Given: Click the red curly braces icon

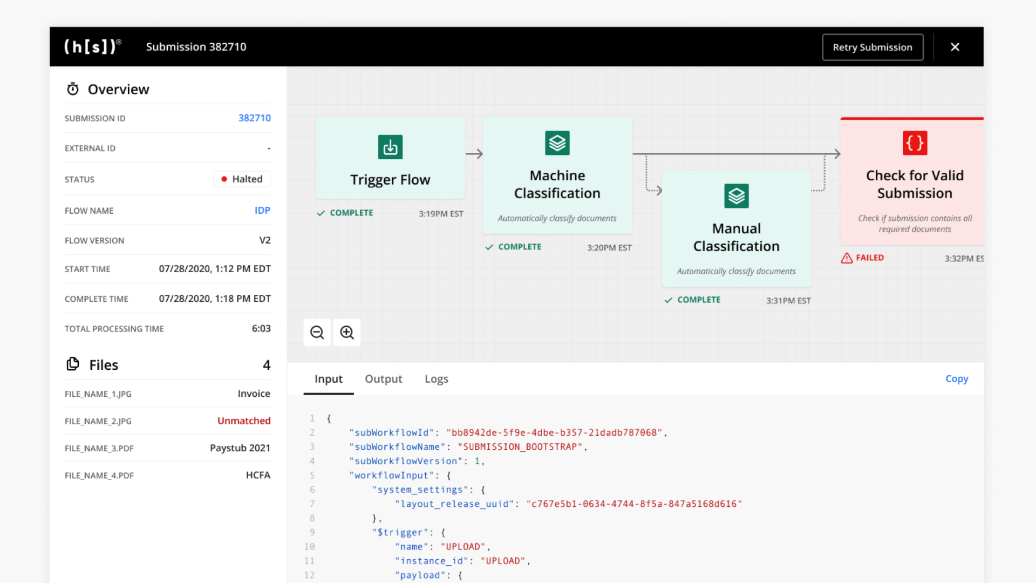Looking at the screenshot, I should 915,143.
